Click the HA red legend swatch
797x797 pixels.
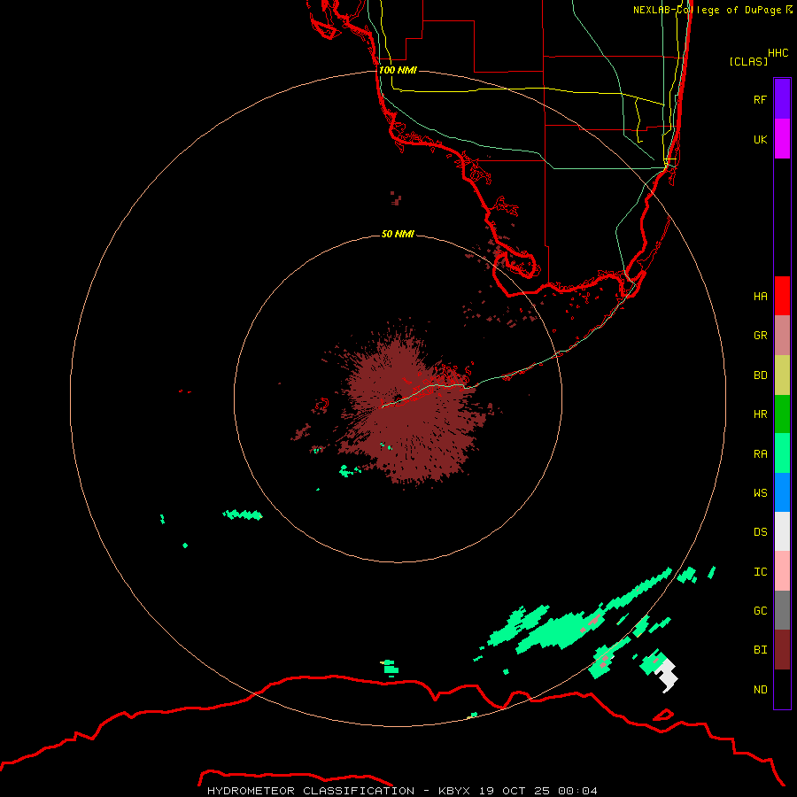coord(782,296)
